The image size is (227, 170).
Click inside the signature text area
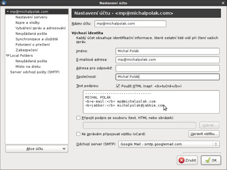151,102
